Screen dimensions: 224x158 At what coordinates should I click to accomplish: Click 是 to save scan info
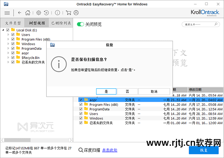106,91
